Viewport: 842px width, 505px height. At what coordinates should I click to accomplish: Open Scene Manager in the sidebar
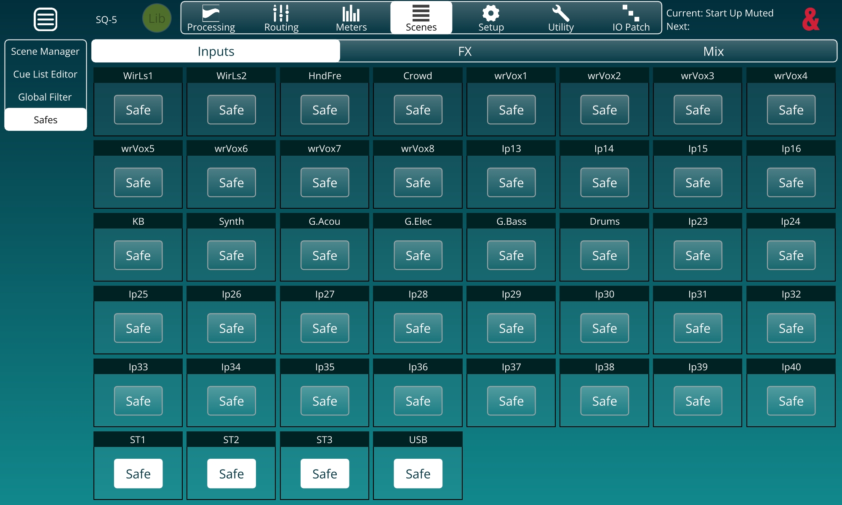(45, 51)
